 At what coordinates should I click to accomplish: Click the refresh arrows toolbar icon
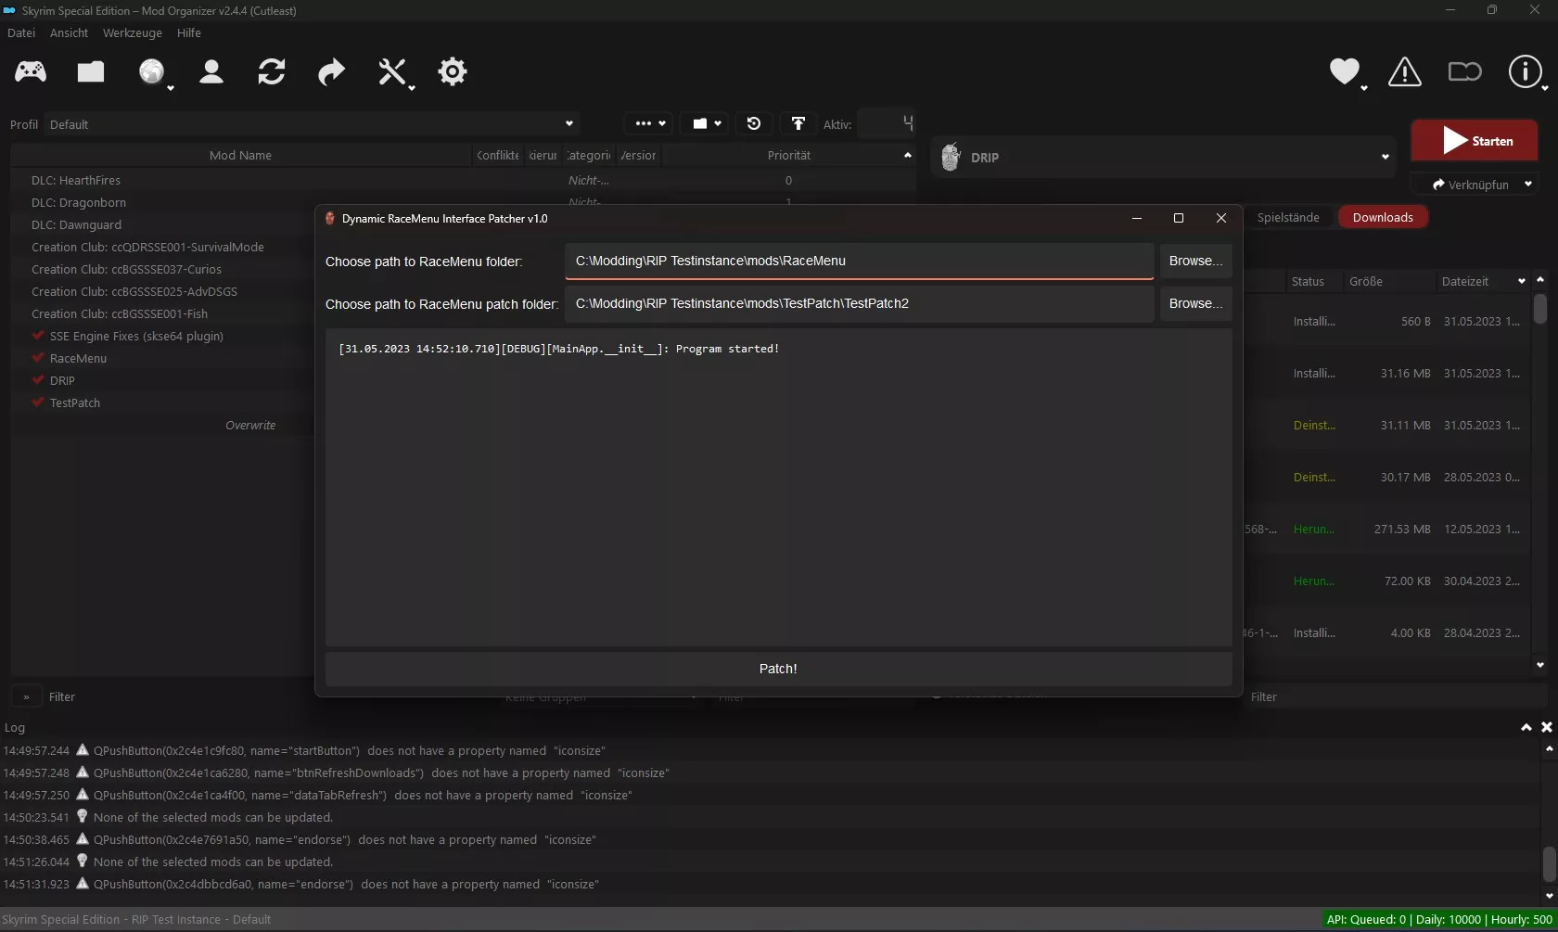[x=272, y=71]
